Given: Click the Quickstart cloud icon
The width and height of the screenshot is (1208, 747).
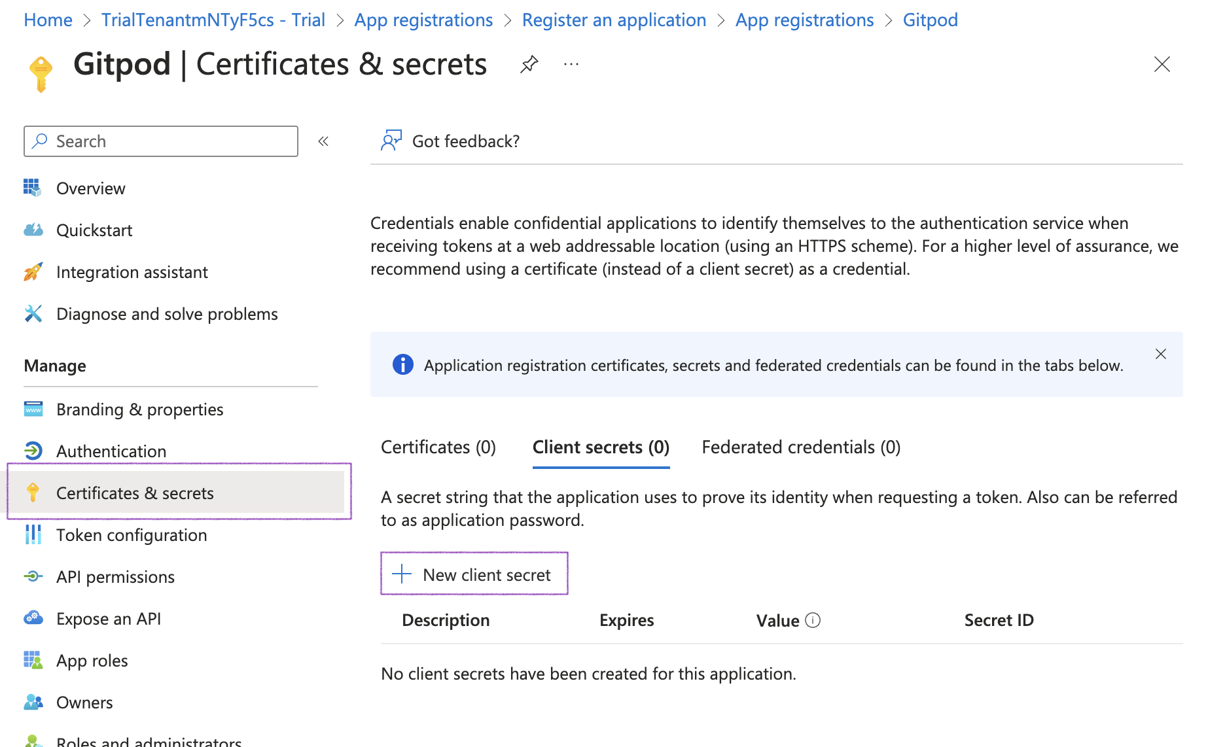Looking at the screenshot, I should (33, 230).
